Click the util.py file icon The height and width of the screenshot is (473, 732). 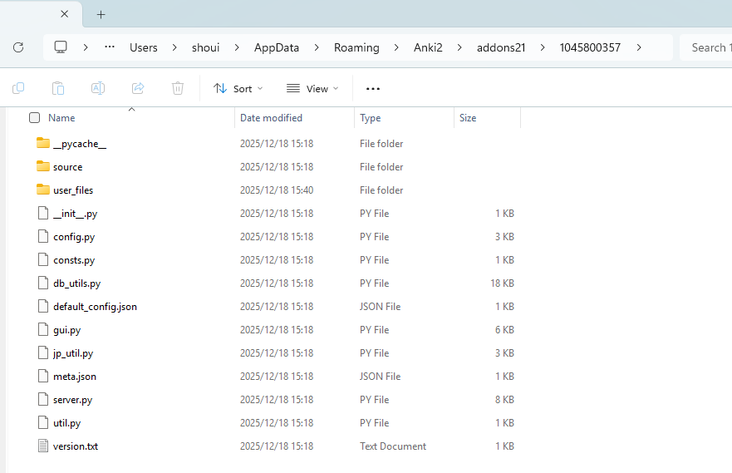click(43, 423)
